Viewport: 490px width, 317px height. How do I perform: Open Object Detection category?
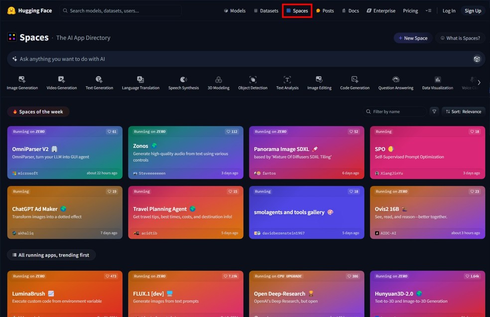(x=253, y=83)
